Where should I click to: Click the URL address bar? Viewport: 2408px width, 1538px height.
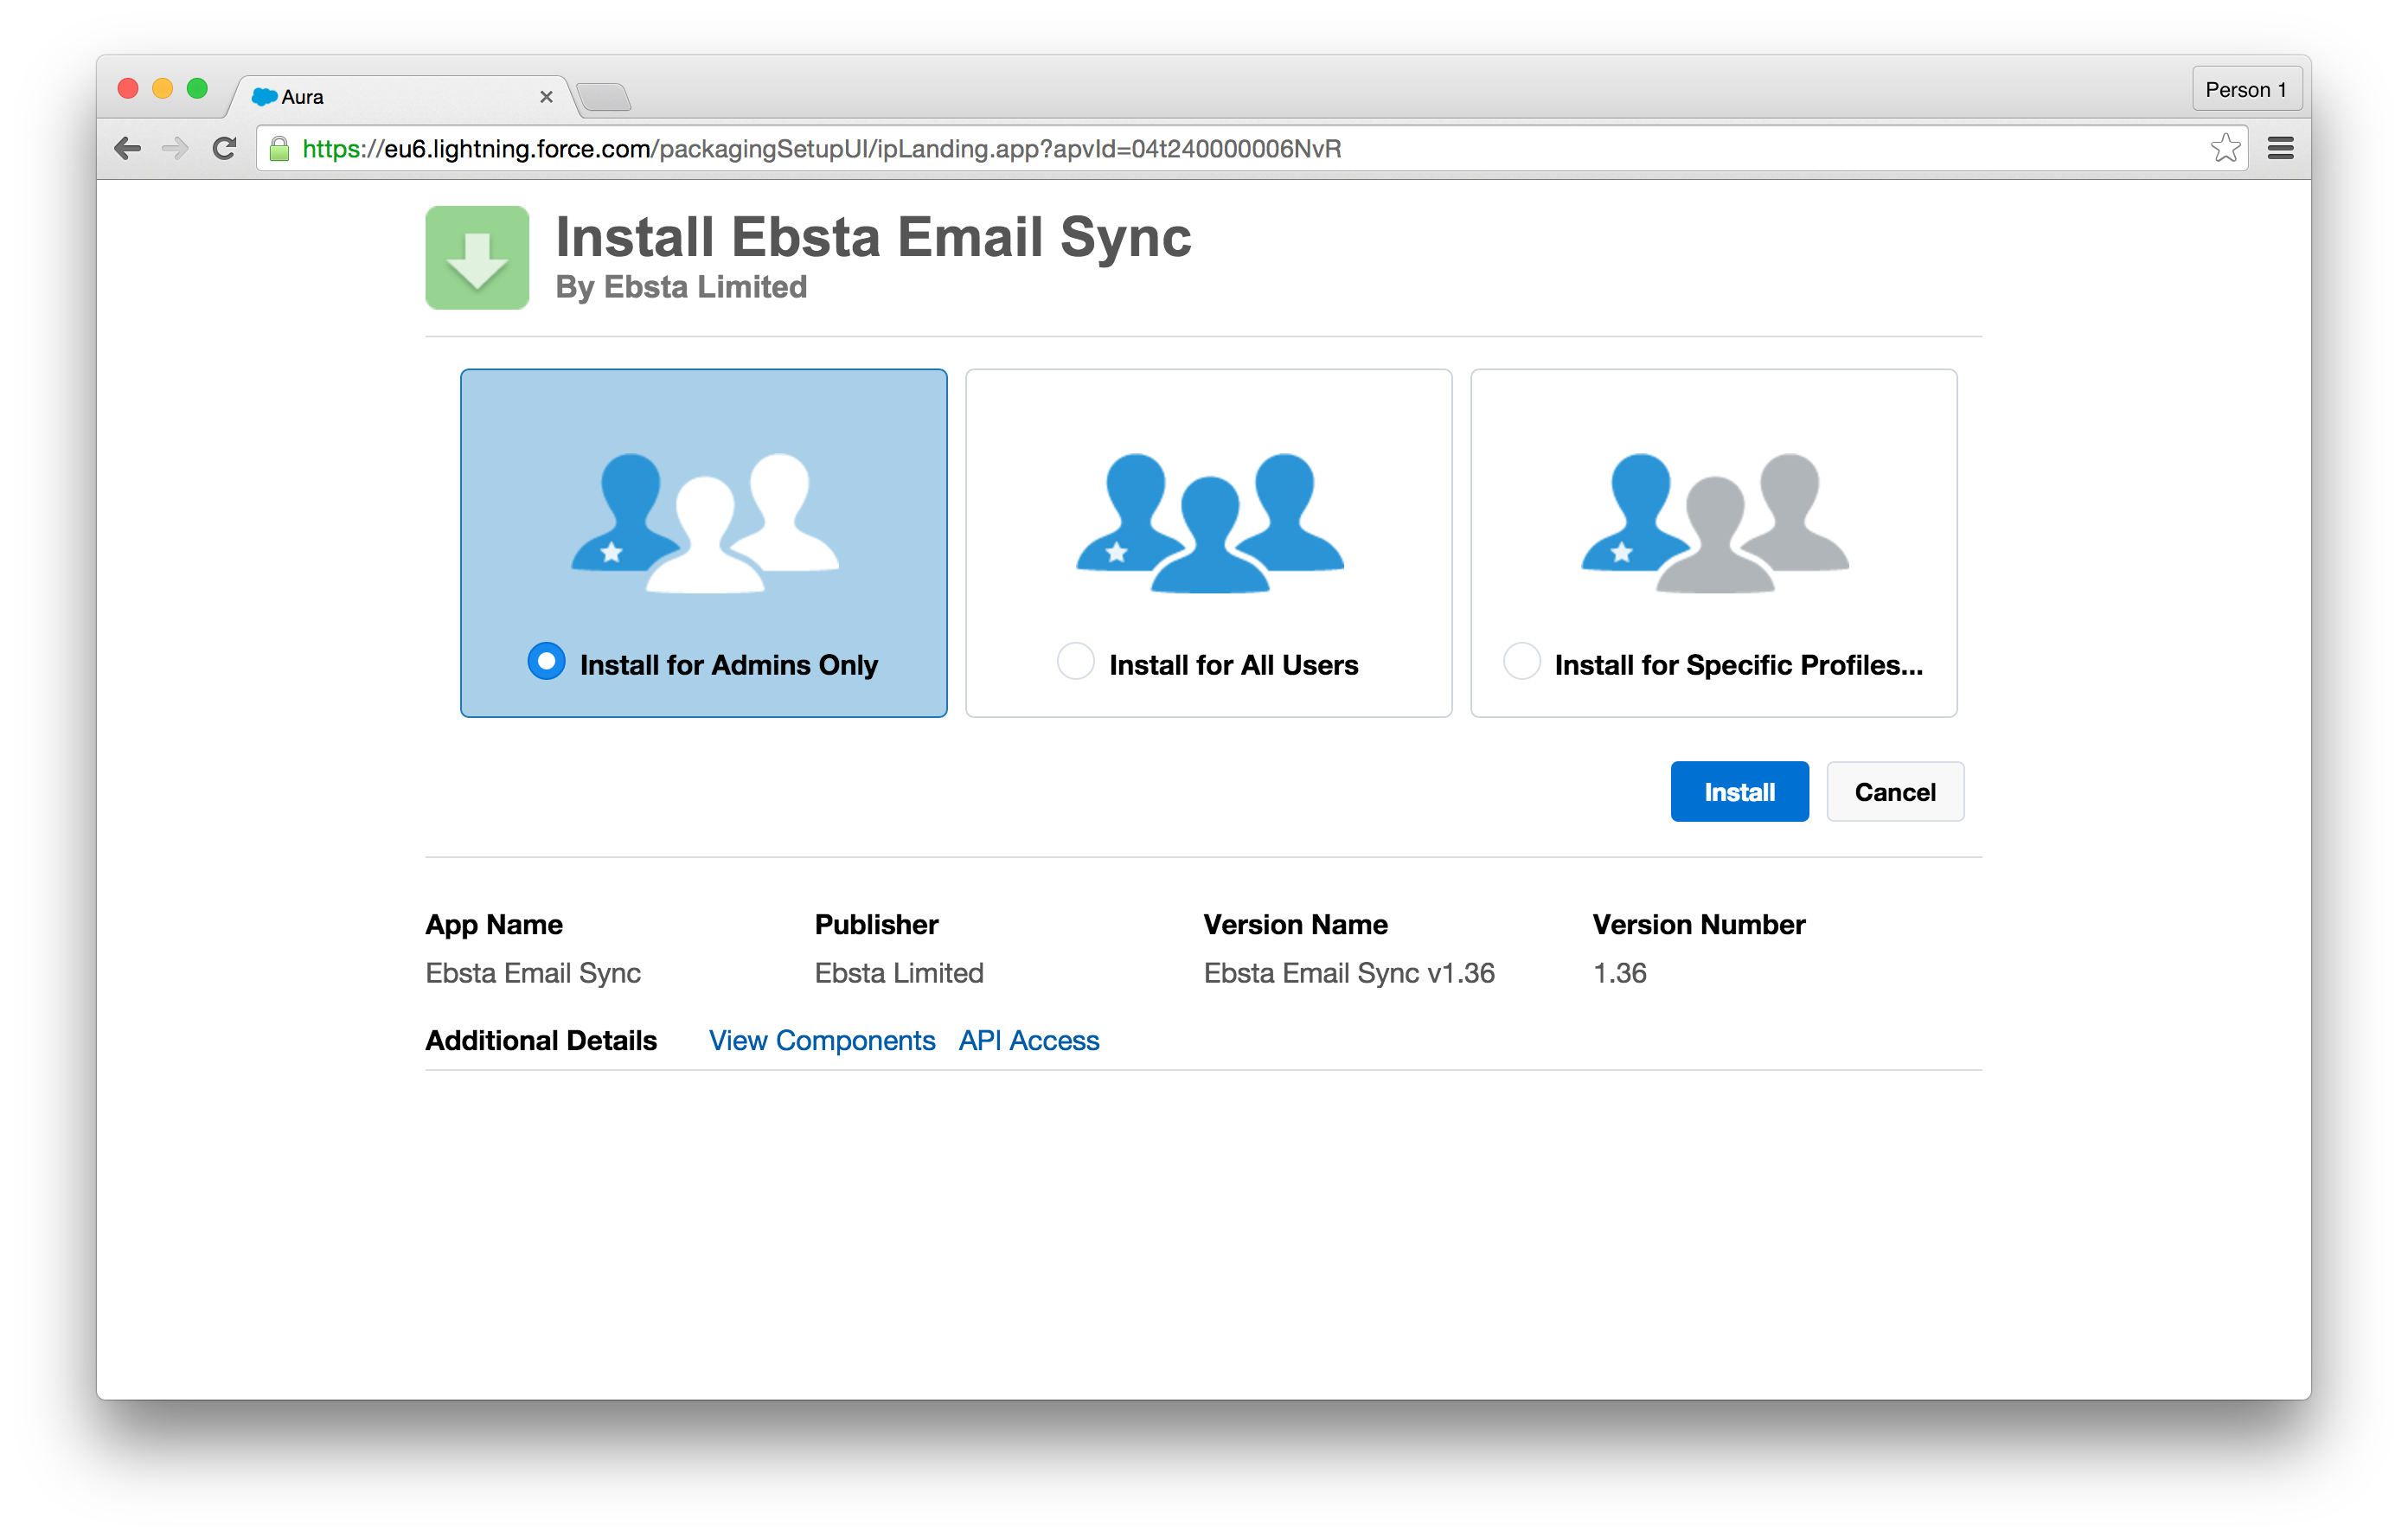click(1200, 149)
